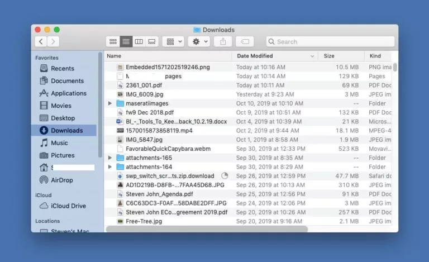Switch to icon view
Image resolution: width=429 pixels, height=262 pixels.
113,42
